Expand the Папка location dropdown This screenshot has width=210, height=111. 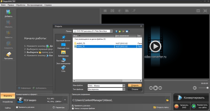(x=111, y=31)
